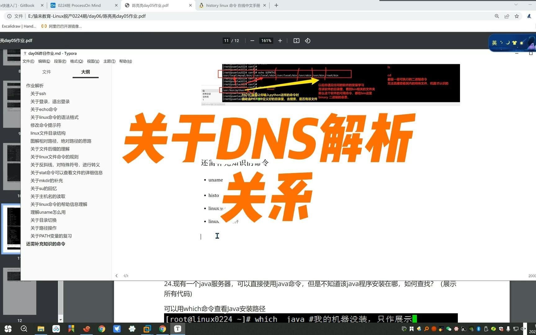This screenshot has height=335, width=536.
Task: Switch to the GitBook tab
Action: point(19,5)
